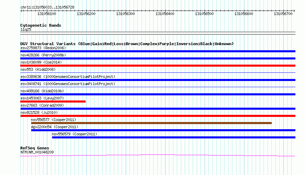Click the dgv2200n54 (Cooper2011) label

54,127
